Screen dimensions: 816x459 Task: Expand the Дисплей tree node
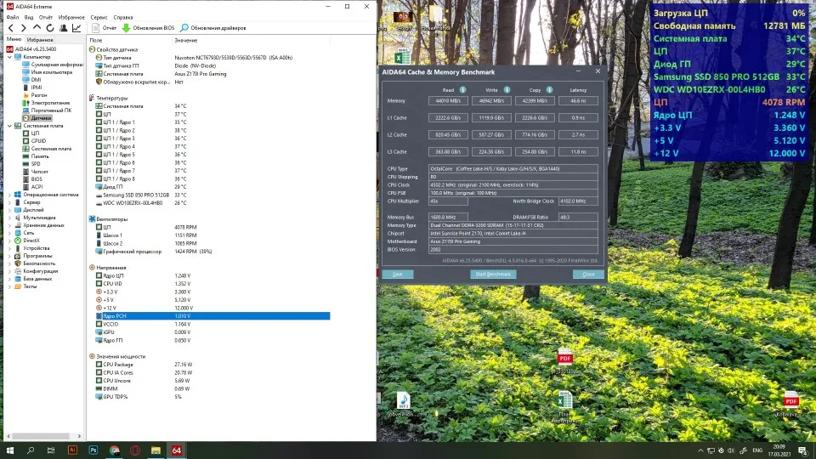coord(9,210)
